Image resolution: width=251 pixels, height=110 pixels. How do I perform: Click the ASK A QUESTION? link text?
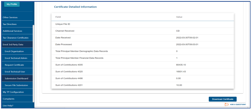(x=238, y=105)
